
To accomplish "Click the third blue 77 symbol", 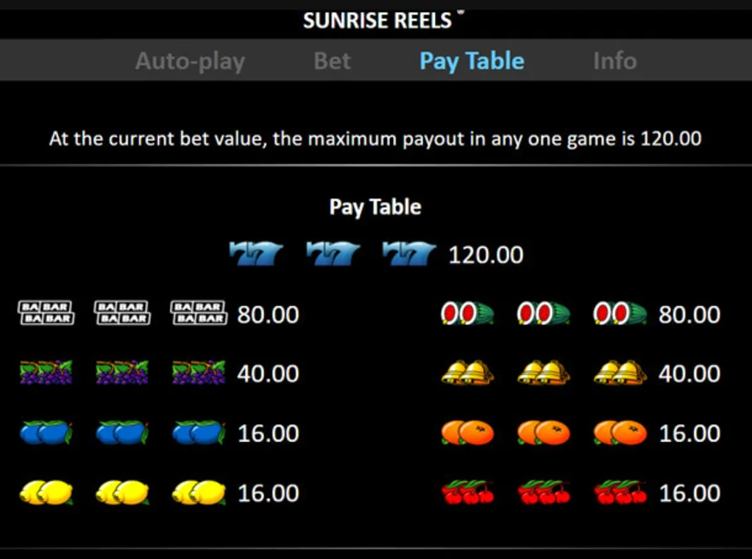I will 409,254.
